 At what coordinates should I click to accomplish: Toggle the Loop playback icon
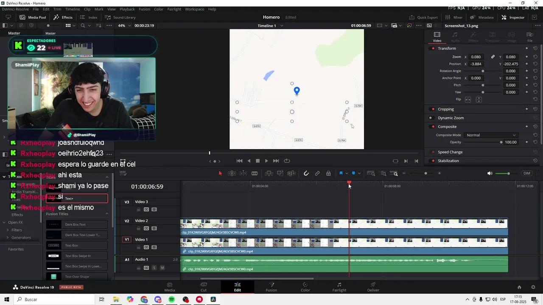coord(287,161)
